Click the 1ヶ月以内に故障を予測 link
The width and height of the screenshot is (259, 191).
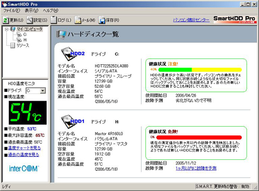click(x=196, y=168)
